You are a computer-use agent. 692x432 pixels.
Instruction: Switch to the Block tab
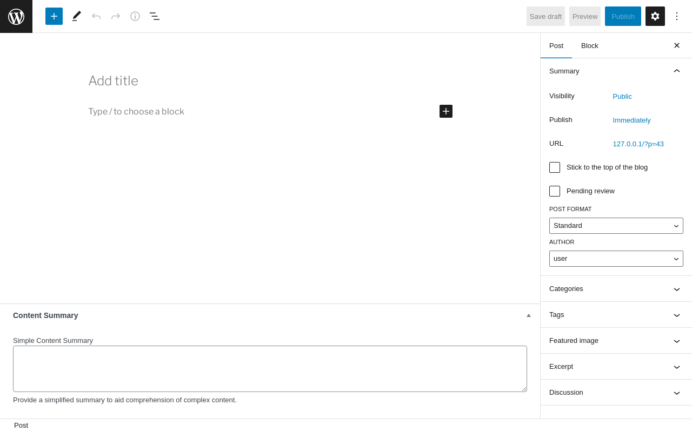tap(590, 45)
